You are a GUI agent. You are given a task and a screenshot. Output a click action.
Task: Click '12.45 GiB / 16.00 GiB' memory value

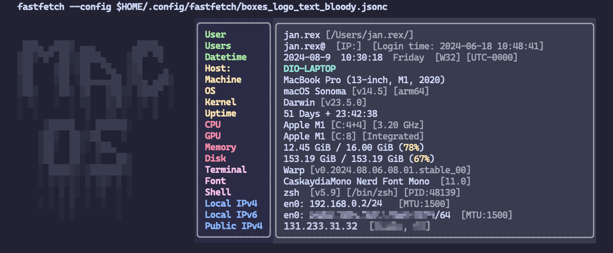coord(338,147)
